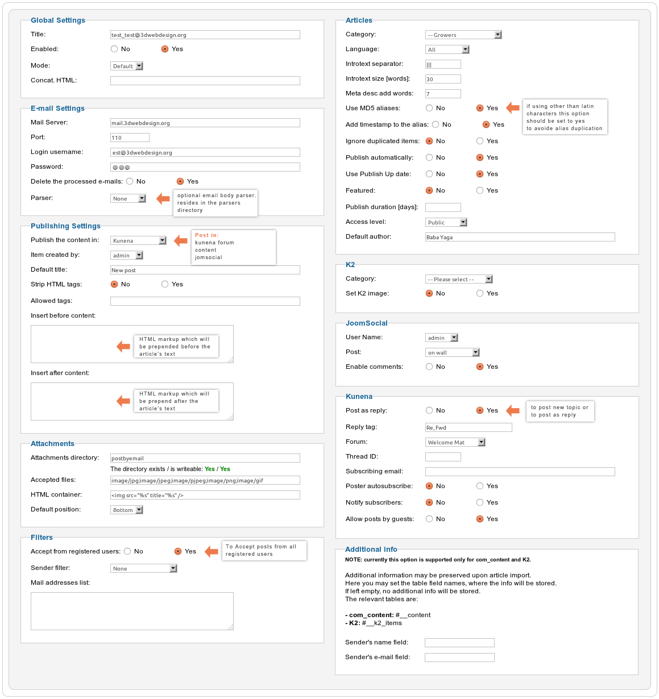Click inside the Insert before content textarea
Viewport: 659px width, 699px height.
(x=132, y=344)
